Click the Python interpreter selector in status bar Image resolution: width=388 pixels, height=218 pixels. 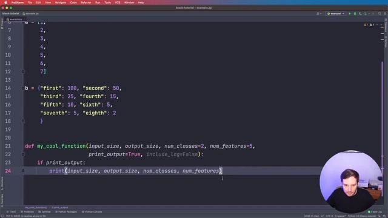click(x=361, y=216)
